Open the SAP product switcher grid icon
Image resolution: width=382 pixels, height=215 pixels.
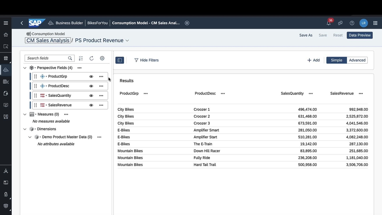click(375, 23)
